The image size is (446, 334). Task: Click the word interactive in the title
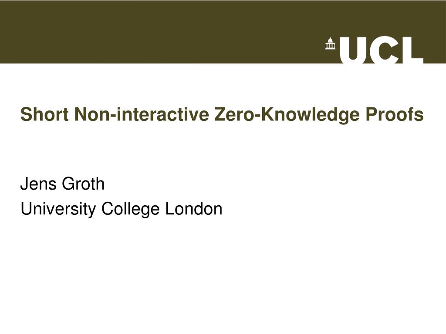pyautogui.click(x=162, y=114)
